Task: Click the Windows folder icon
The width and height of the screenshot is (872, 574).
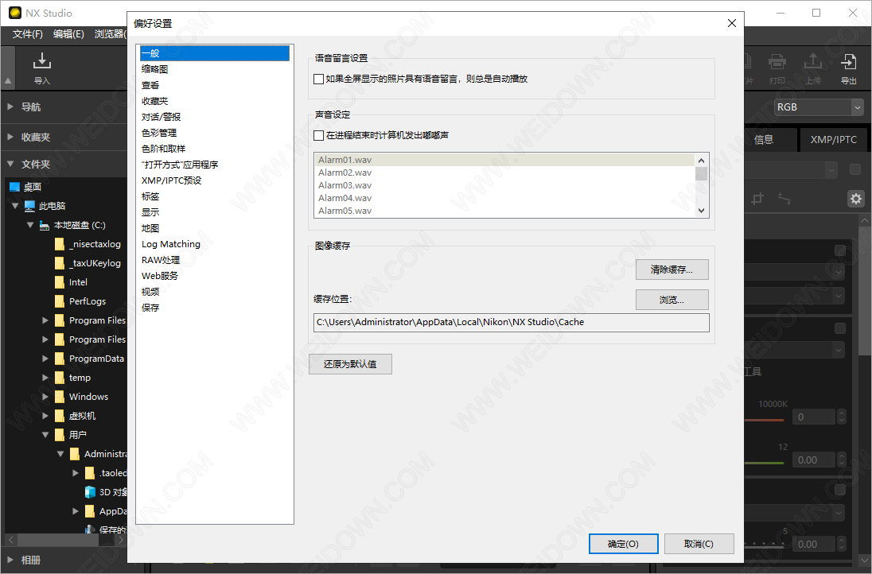Action: coord(60,397)
